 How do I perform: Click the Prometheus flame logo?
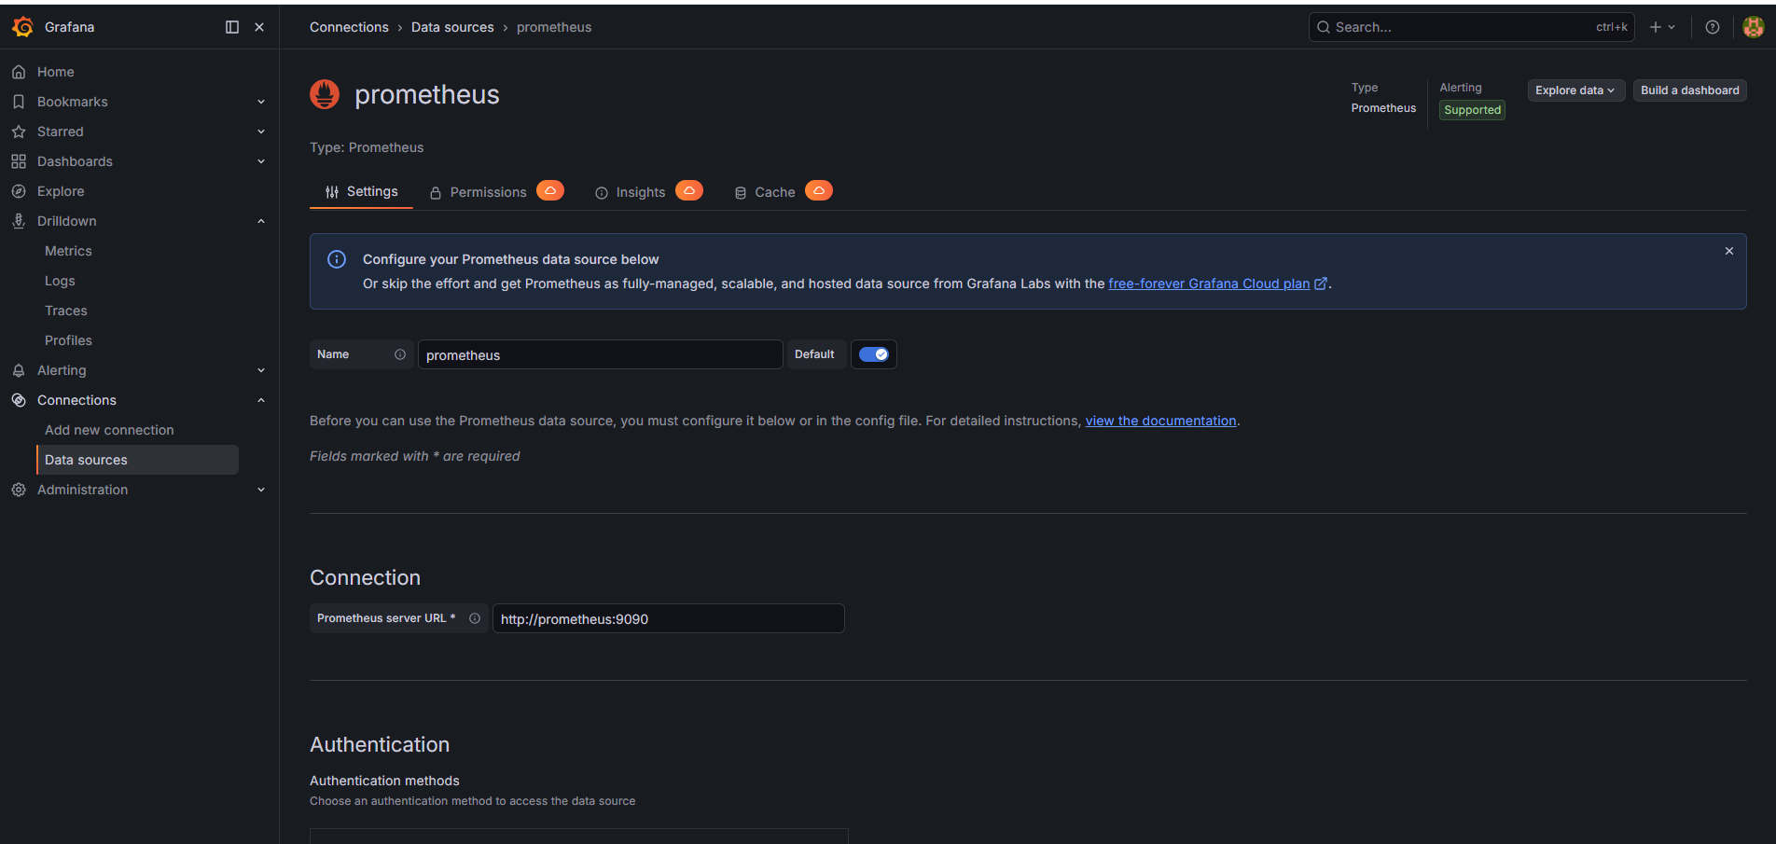pos(325,94)
